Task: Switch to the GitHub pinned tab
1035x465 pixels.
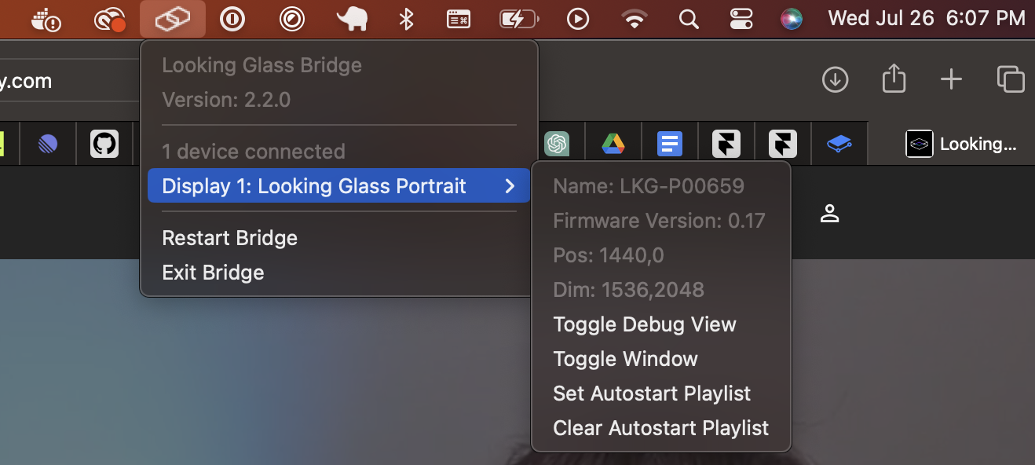Action: (104, 144)
